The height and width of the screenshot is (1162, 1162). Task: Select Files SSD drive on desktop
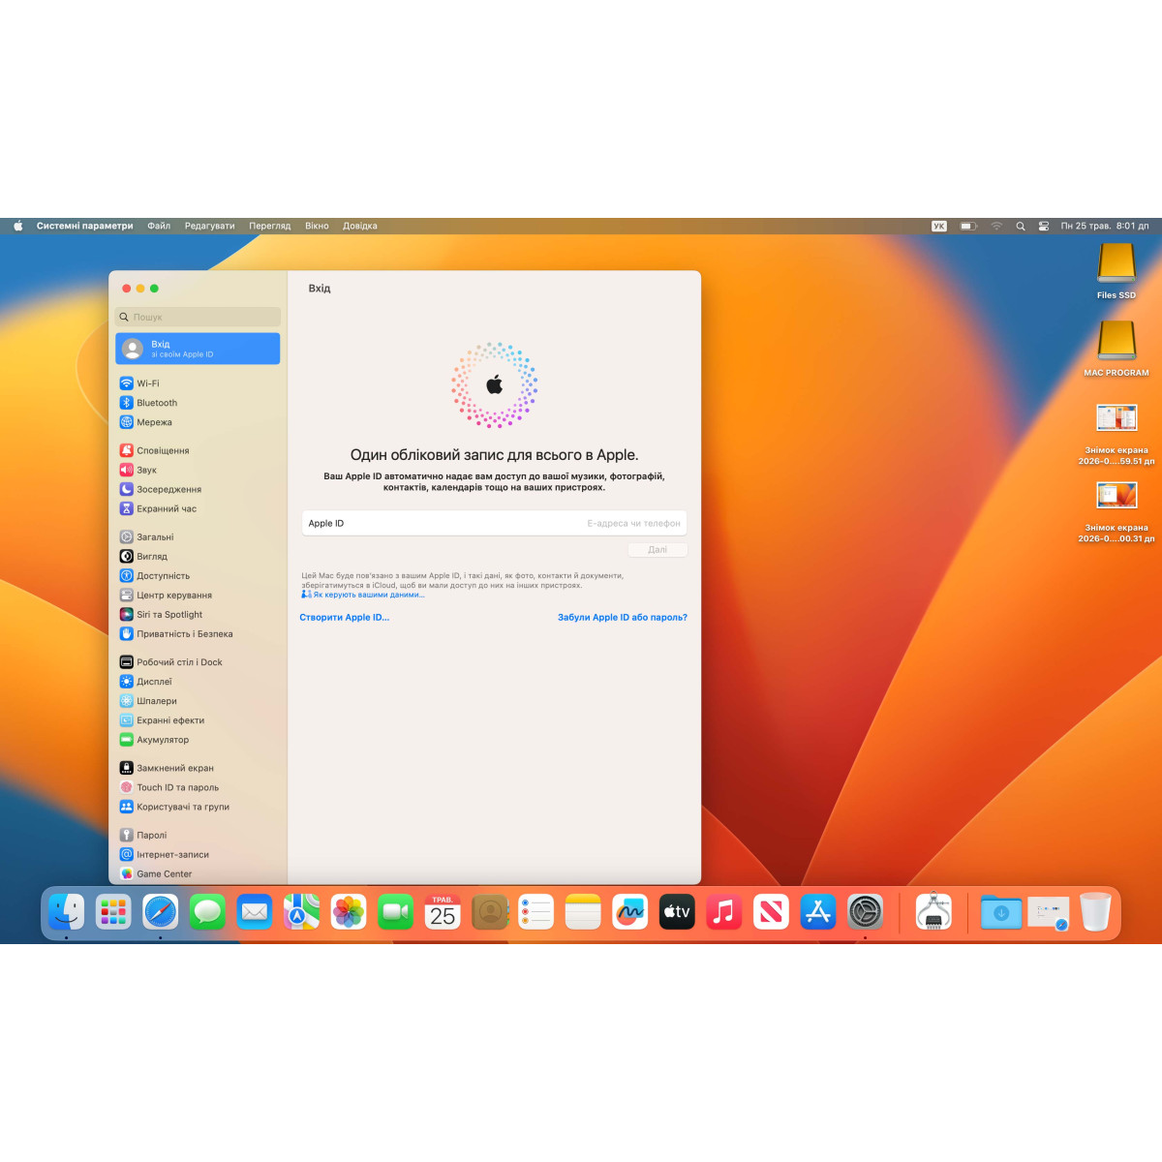(1116, 271)
